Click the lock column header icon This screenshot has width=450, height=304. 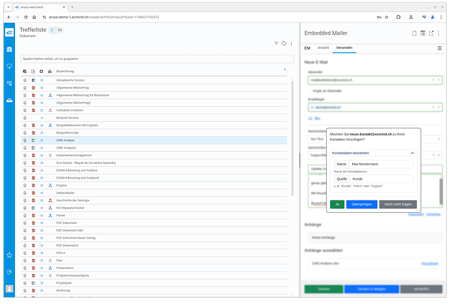[x=50, y=72]
